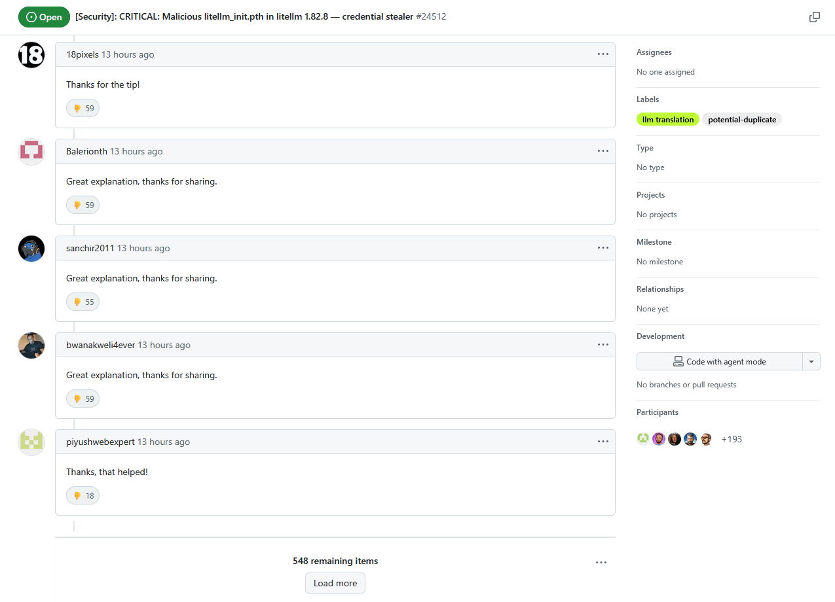Screen dimensions: 835x602
Task: View Balerionth avatar profile
Action: (31, 152)
